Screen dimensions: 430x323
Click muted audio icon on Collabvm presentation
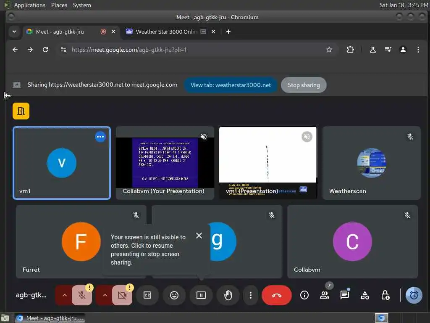(204, 137)
